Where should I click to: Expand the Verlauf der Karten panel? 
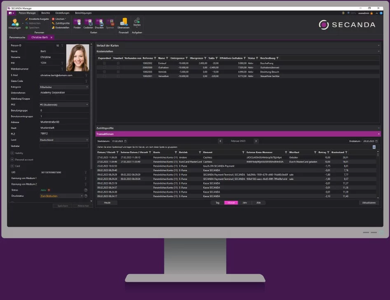point(378,46)
